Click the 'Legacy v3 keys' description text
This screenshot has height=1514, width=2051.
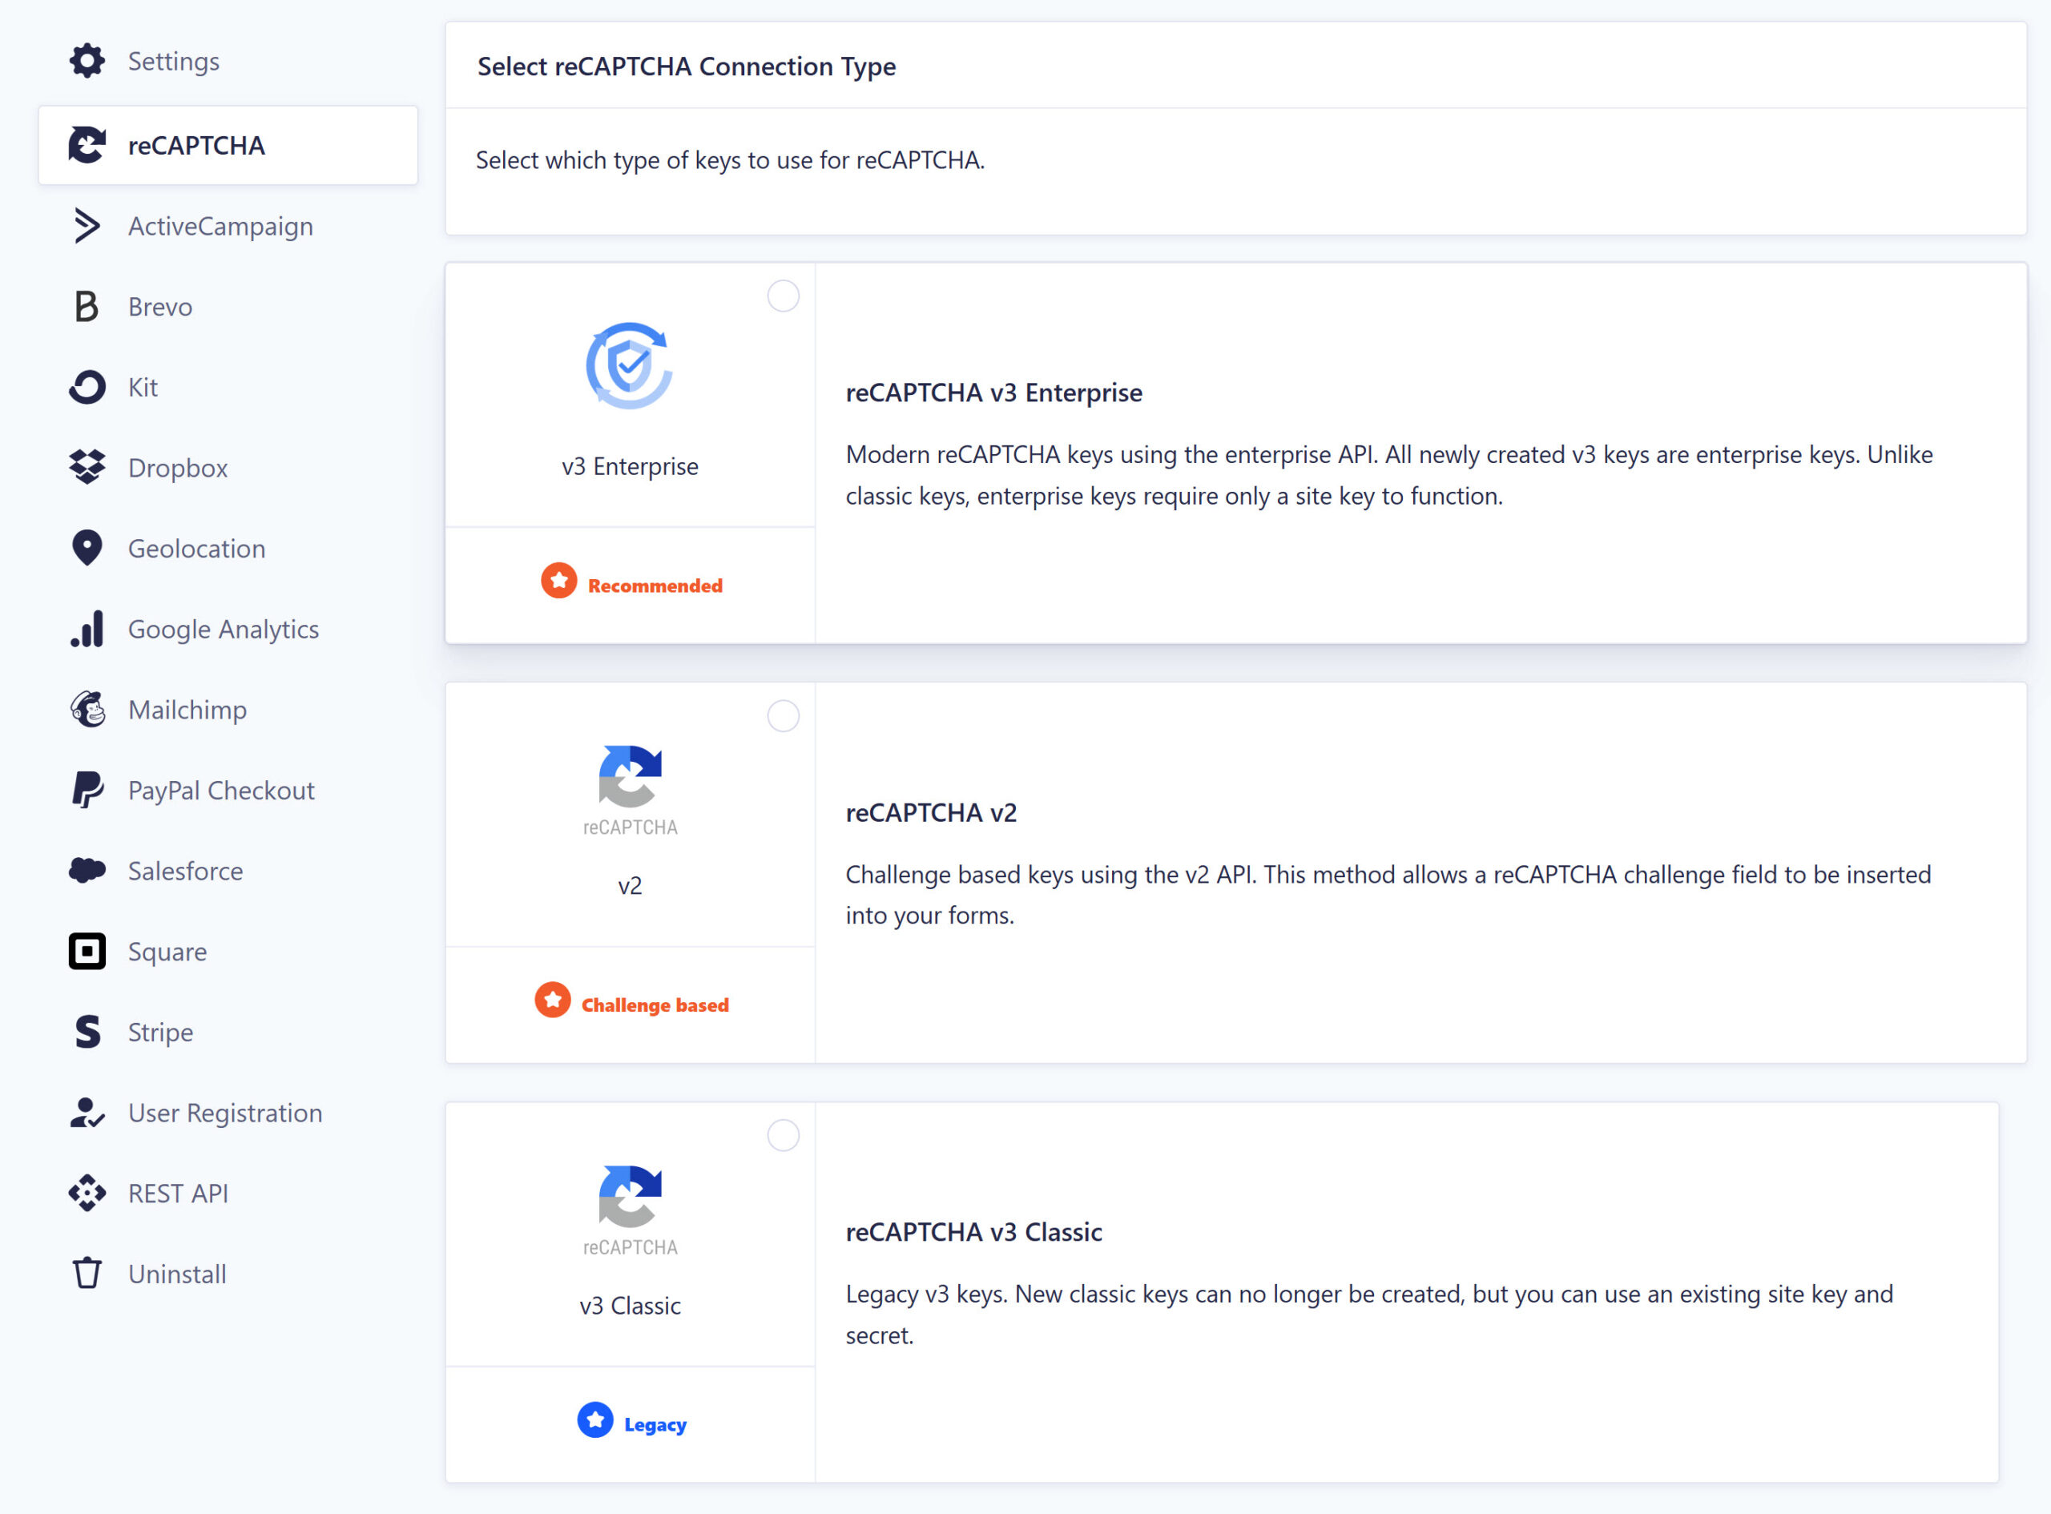coord(1369,1315)
